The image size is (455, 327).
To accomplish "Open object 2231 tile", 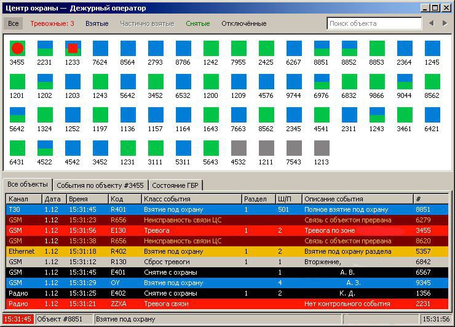I will point(45,49).
